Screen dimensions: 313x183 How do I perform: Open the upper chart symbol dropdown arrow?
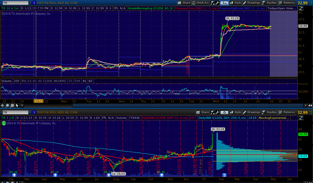pos(30,3)
